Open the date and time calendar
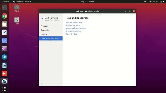The height and width of the screenshot is (93, 166). [x=87, y=2]
